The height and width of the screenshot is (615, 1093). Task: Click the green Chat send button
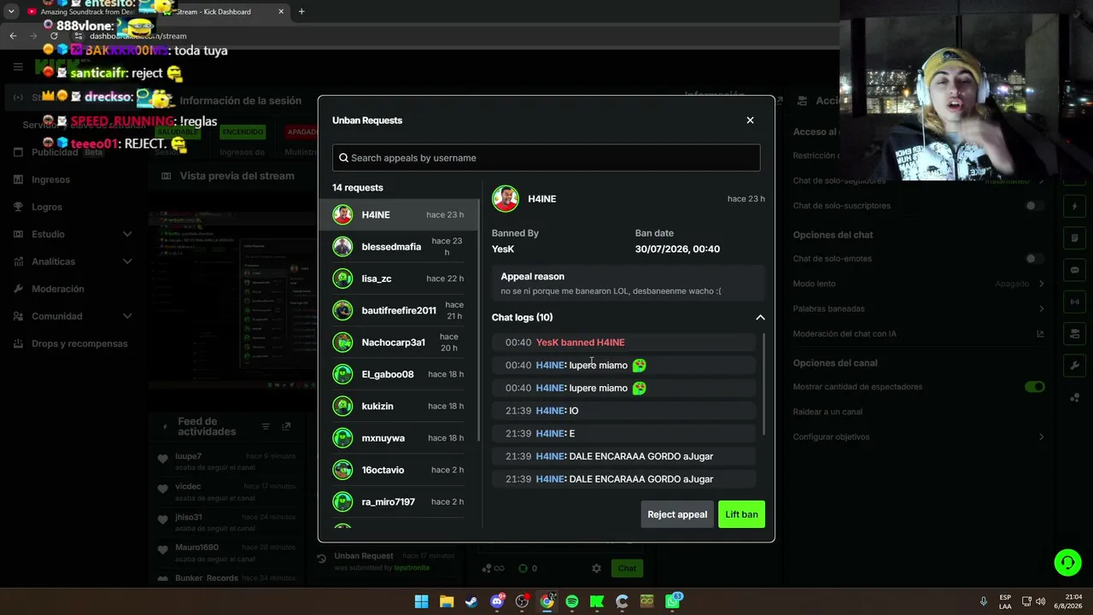tap(627, 568)
